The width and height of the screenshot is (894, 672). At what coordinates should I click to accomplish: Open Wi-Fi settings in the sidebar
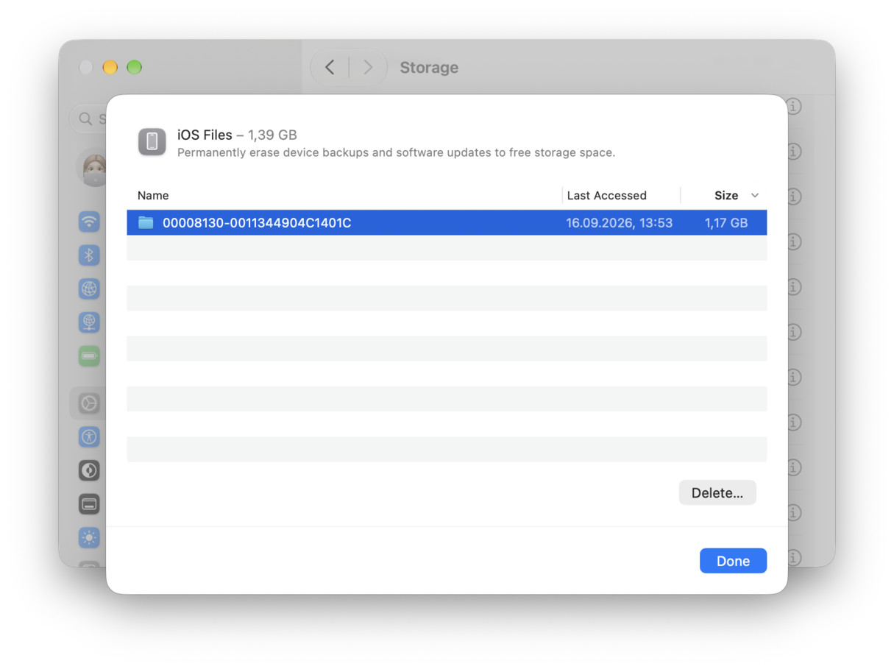pos(89,222)
